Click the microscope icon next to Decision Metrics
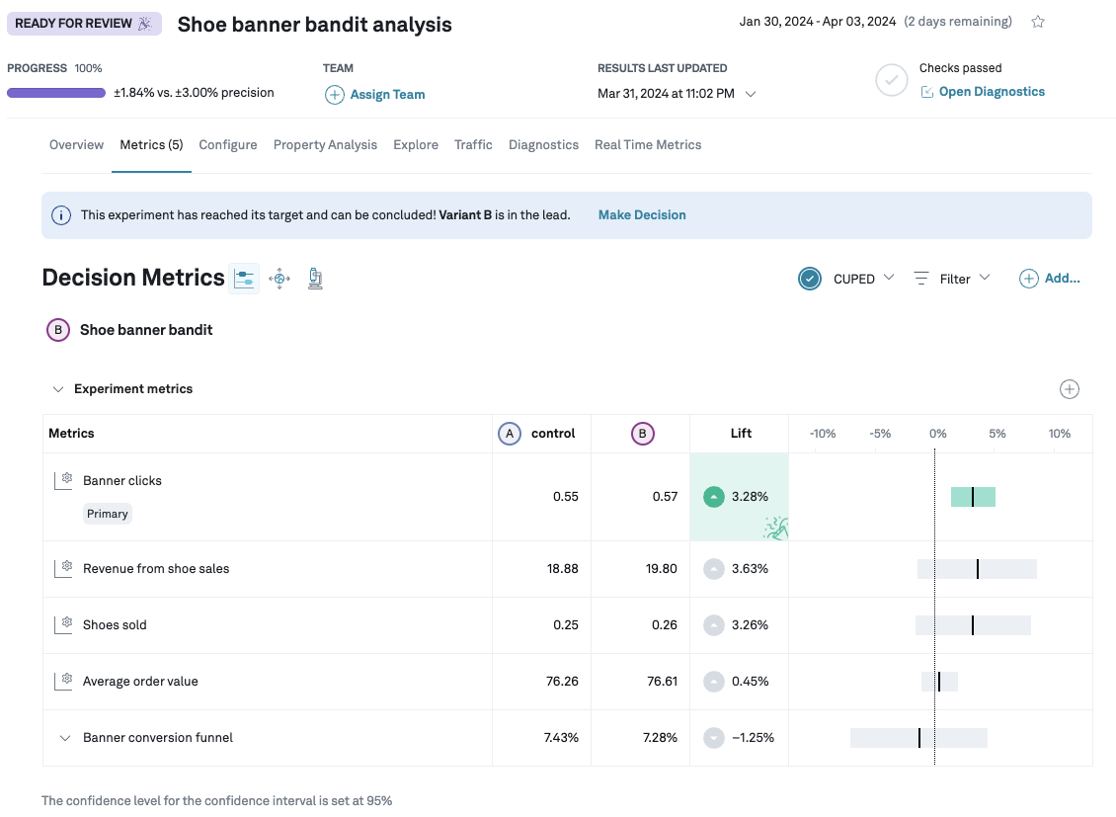 pyautogui.click(x=315, y=279)
